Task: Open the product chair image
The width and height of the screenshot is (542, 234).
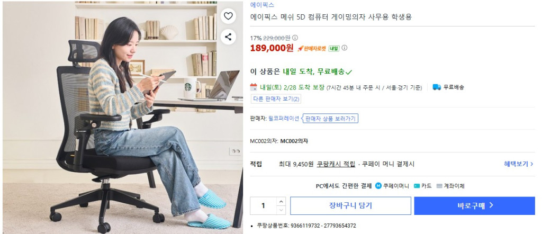Action: point(123,118)
